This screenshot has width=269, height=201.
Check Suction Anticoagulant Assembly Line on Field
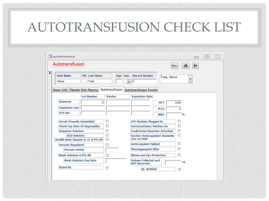[x=179, y=136]
